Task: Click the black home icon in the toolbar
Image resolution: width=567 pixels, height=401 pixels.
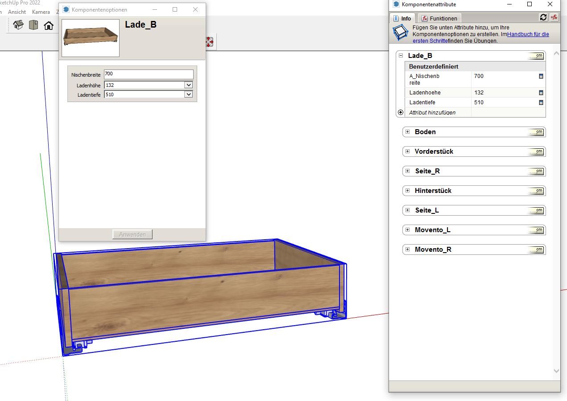Action: coord(49,25)
